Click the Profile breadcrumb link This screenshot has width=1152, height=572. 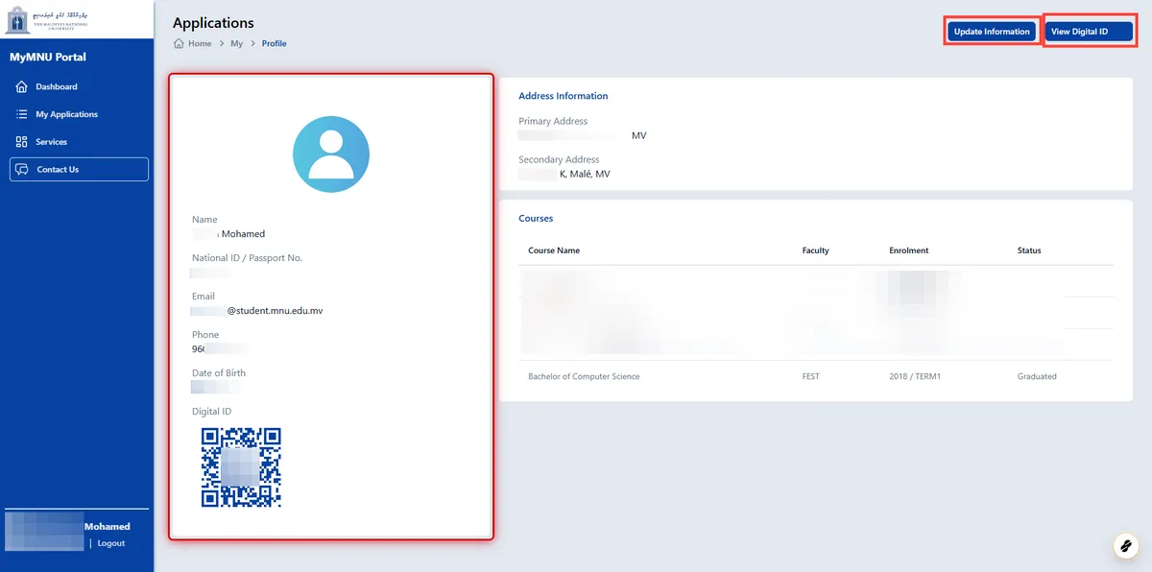[275, 44]
